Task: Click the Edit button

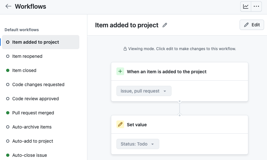Action: click(x=252, y=25)
